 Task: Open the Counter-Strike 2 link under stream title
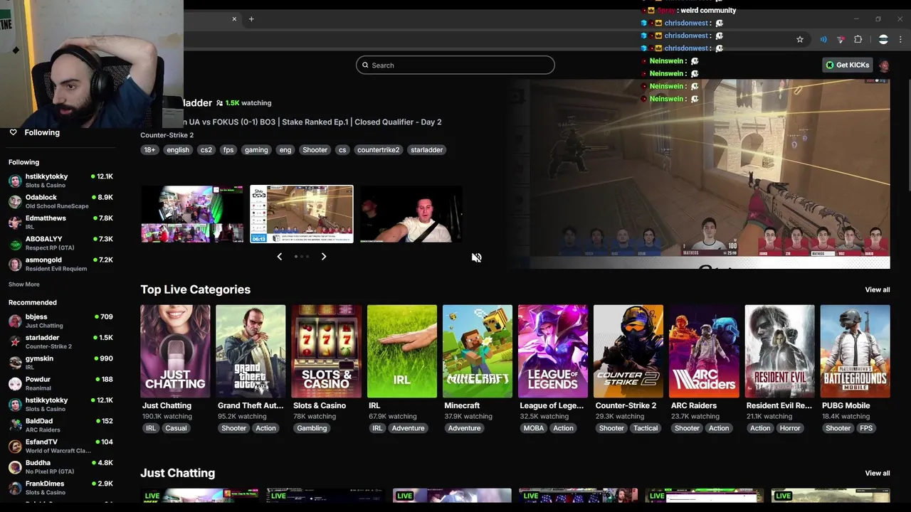pos(167,135)
